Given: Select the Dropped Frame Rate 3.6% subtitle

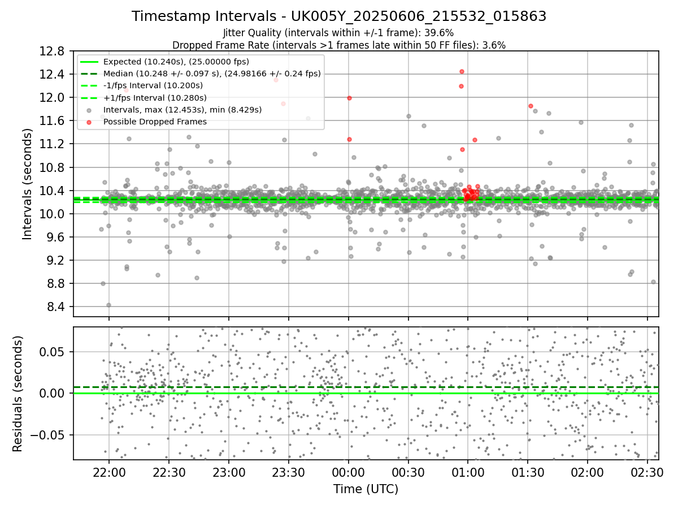Looking at the screenshot, I should click(339, 45).
